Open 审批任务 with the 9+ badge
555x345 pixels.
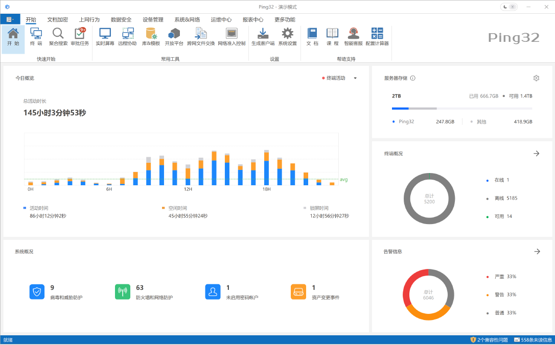pos(79,36)
